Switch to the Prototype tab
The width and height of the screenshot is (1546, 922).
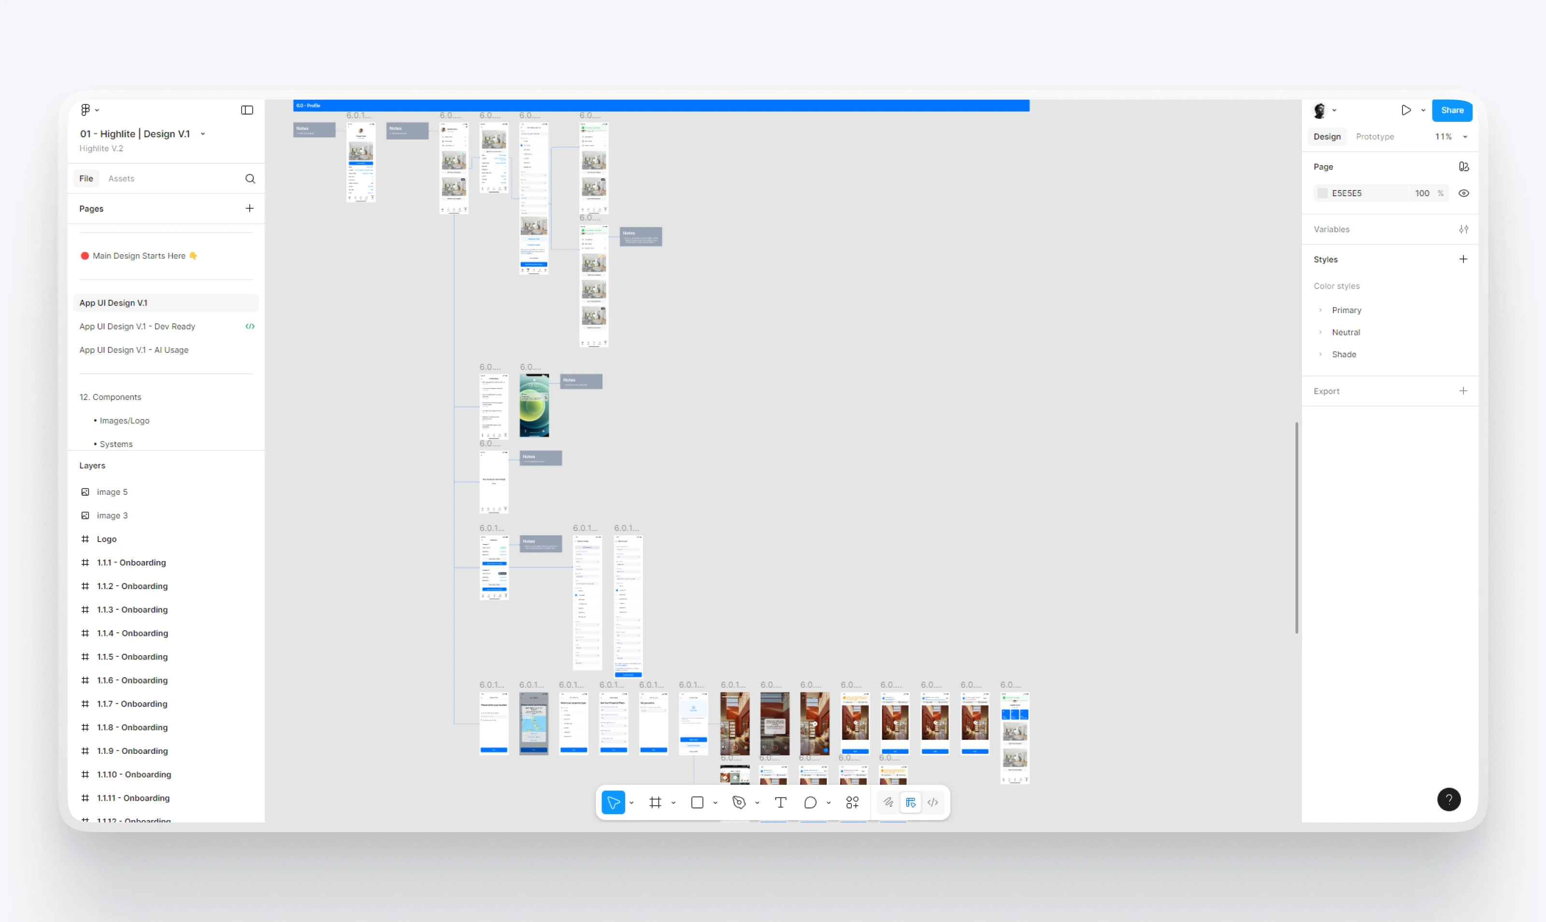point(1374,137)
